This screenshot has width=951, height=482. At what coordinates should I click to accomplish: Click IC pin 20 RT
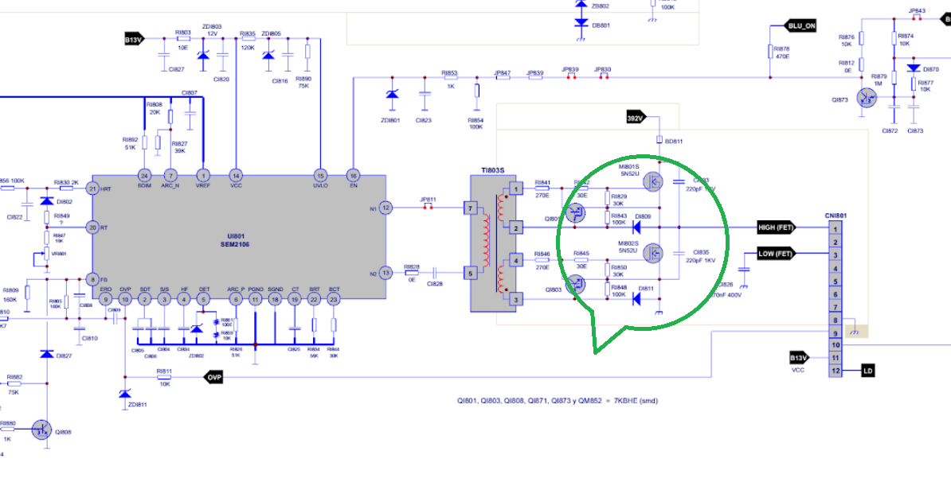[x=92, y=227]
